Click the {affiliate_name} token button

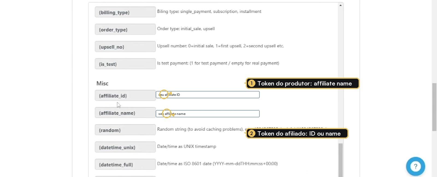point(125,112)
